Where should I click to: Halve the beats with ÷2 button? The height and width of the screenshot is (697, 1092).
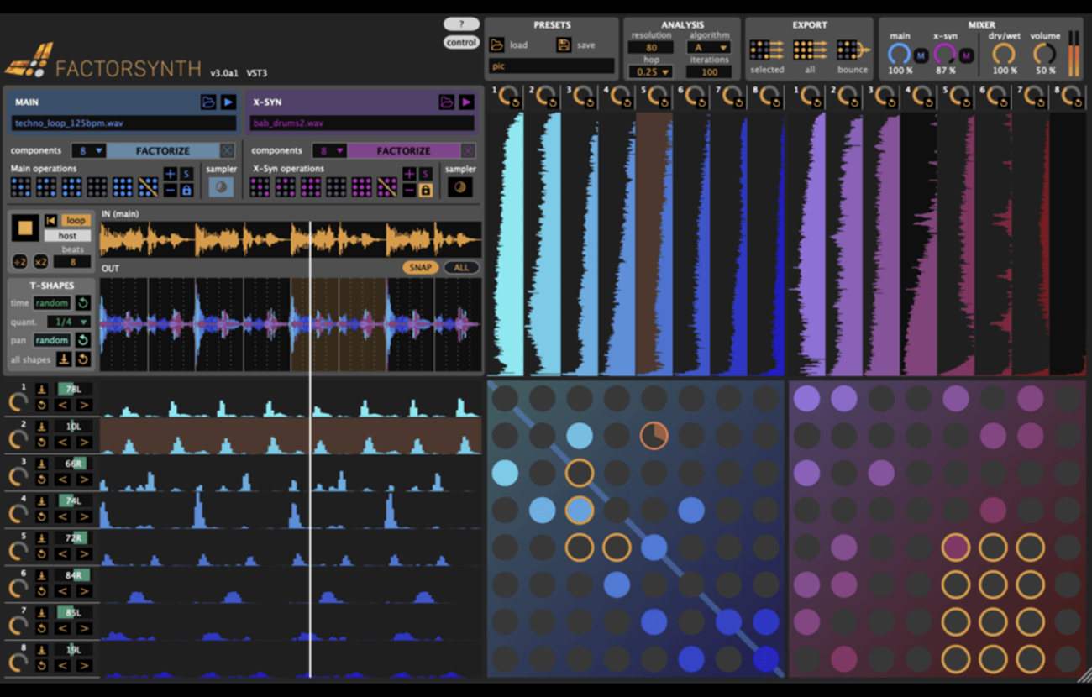[x=19, y=262]
